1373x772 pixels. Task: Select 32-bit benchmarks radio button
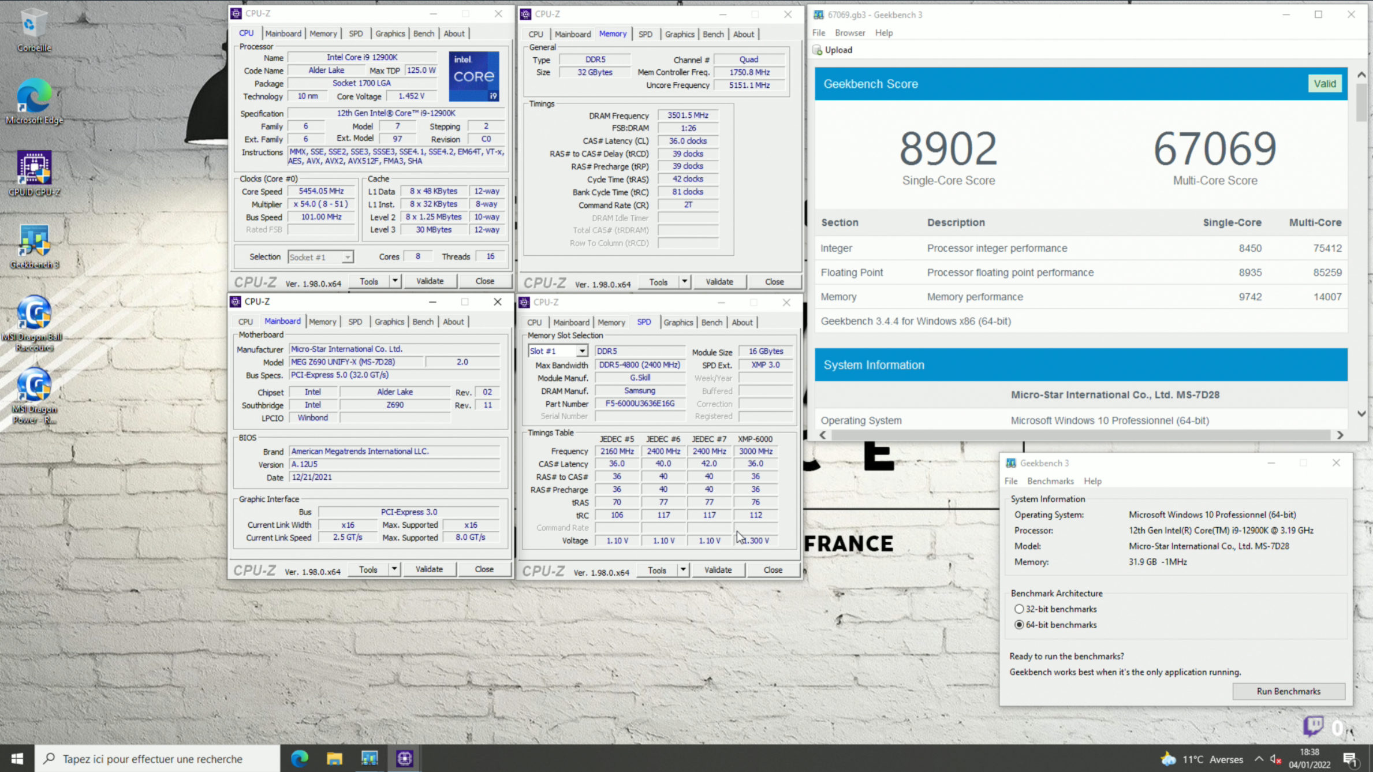(1019, 609)
